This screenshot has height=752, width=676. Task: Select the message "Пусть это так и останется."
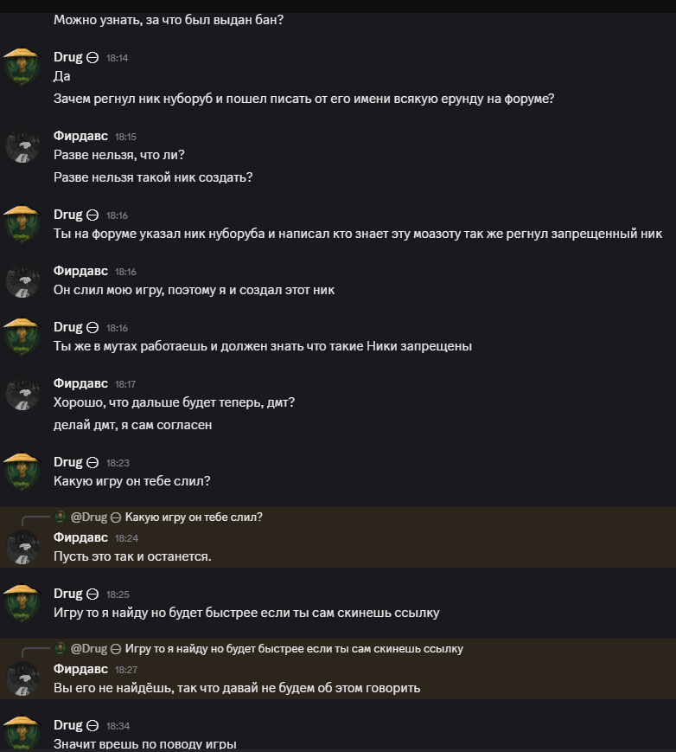coord(132,556)
